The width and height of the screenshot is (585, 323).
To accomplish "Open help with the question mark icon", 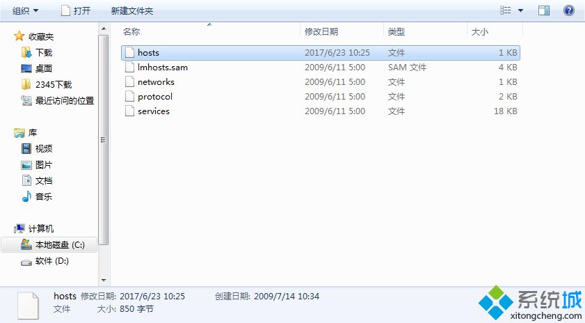I will pos(568,10).
